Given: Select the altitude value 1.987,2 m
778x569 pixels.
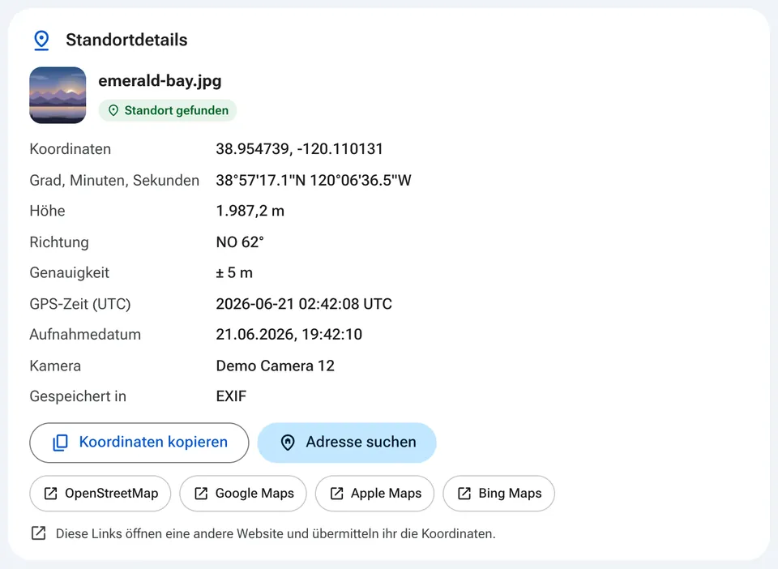Looking at the screenshot, I should click(x=250, y=211).
